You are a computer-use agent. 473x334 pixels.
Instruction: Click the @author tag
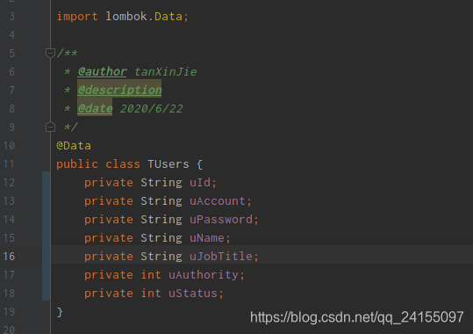(103, 72)
